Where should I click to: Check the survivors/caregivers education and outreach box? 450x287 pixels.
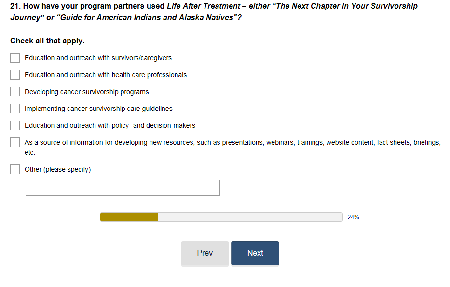[15, 58]
